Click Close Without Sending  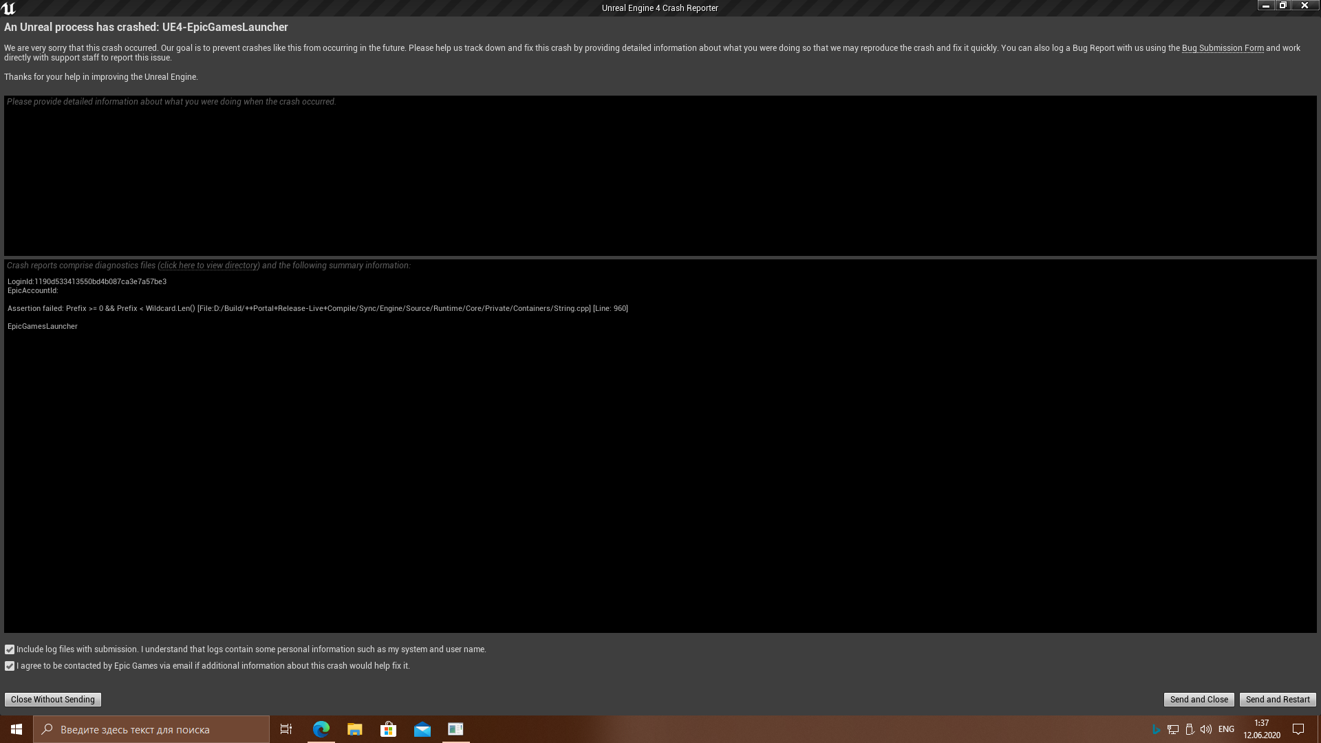(x=53, y=700)
